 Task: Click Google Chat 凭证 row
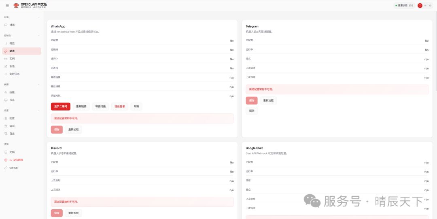tap(337, 181)
